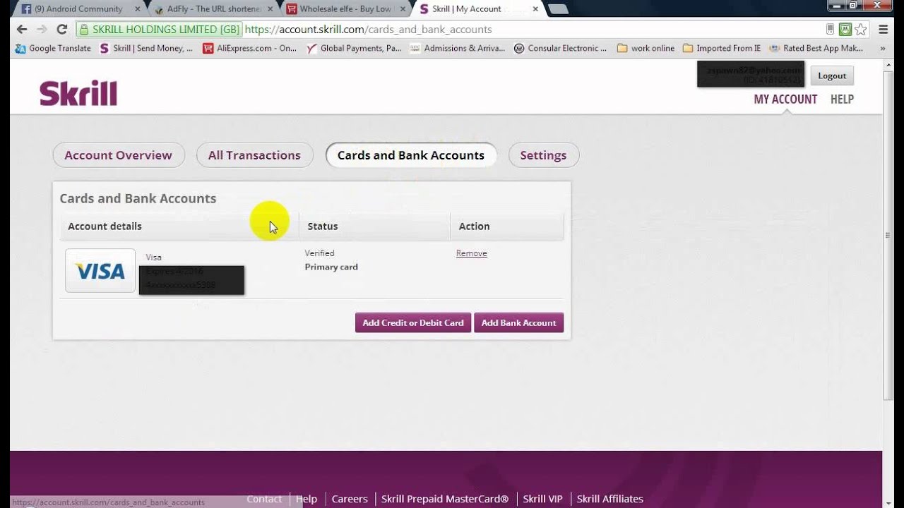Show more bookmarks with the chevron
904x508 pixels.
[x=882, y=48]
